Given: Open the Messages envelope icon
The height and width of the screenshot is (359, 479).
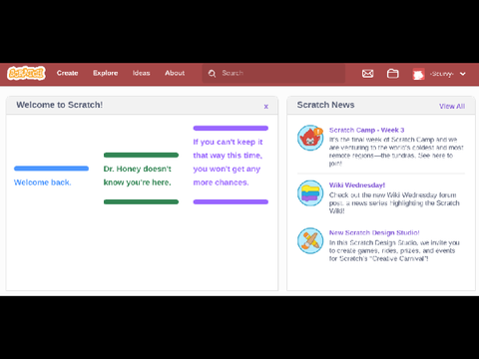Looking at the screenshot, I should click(367, 74).
